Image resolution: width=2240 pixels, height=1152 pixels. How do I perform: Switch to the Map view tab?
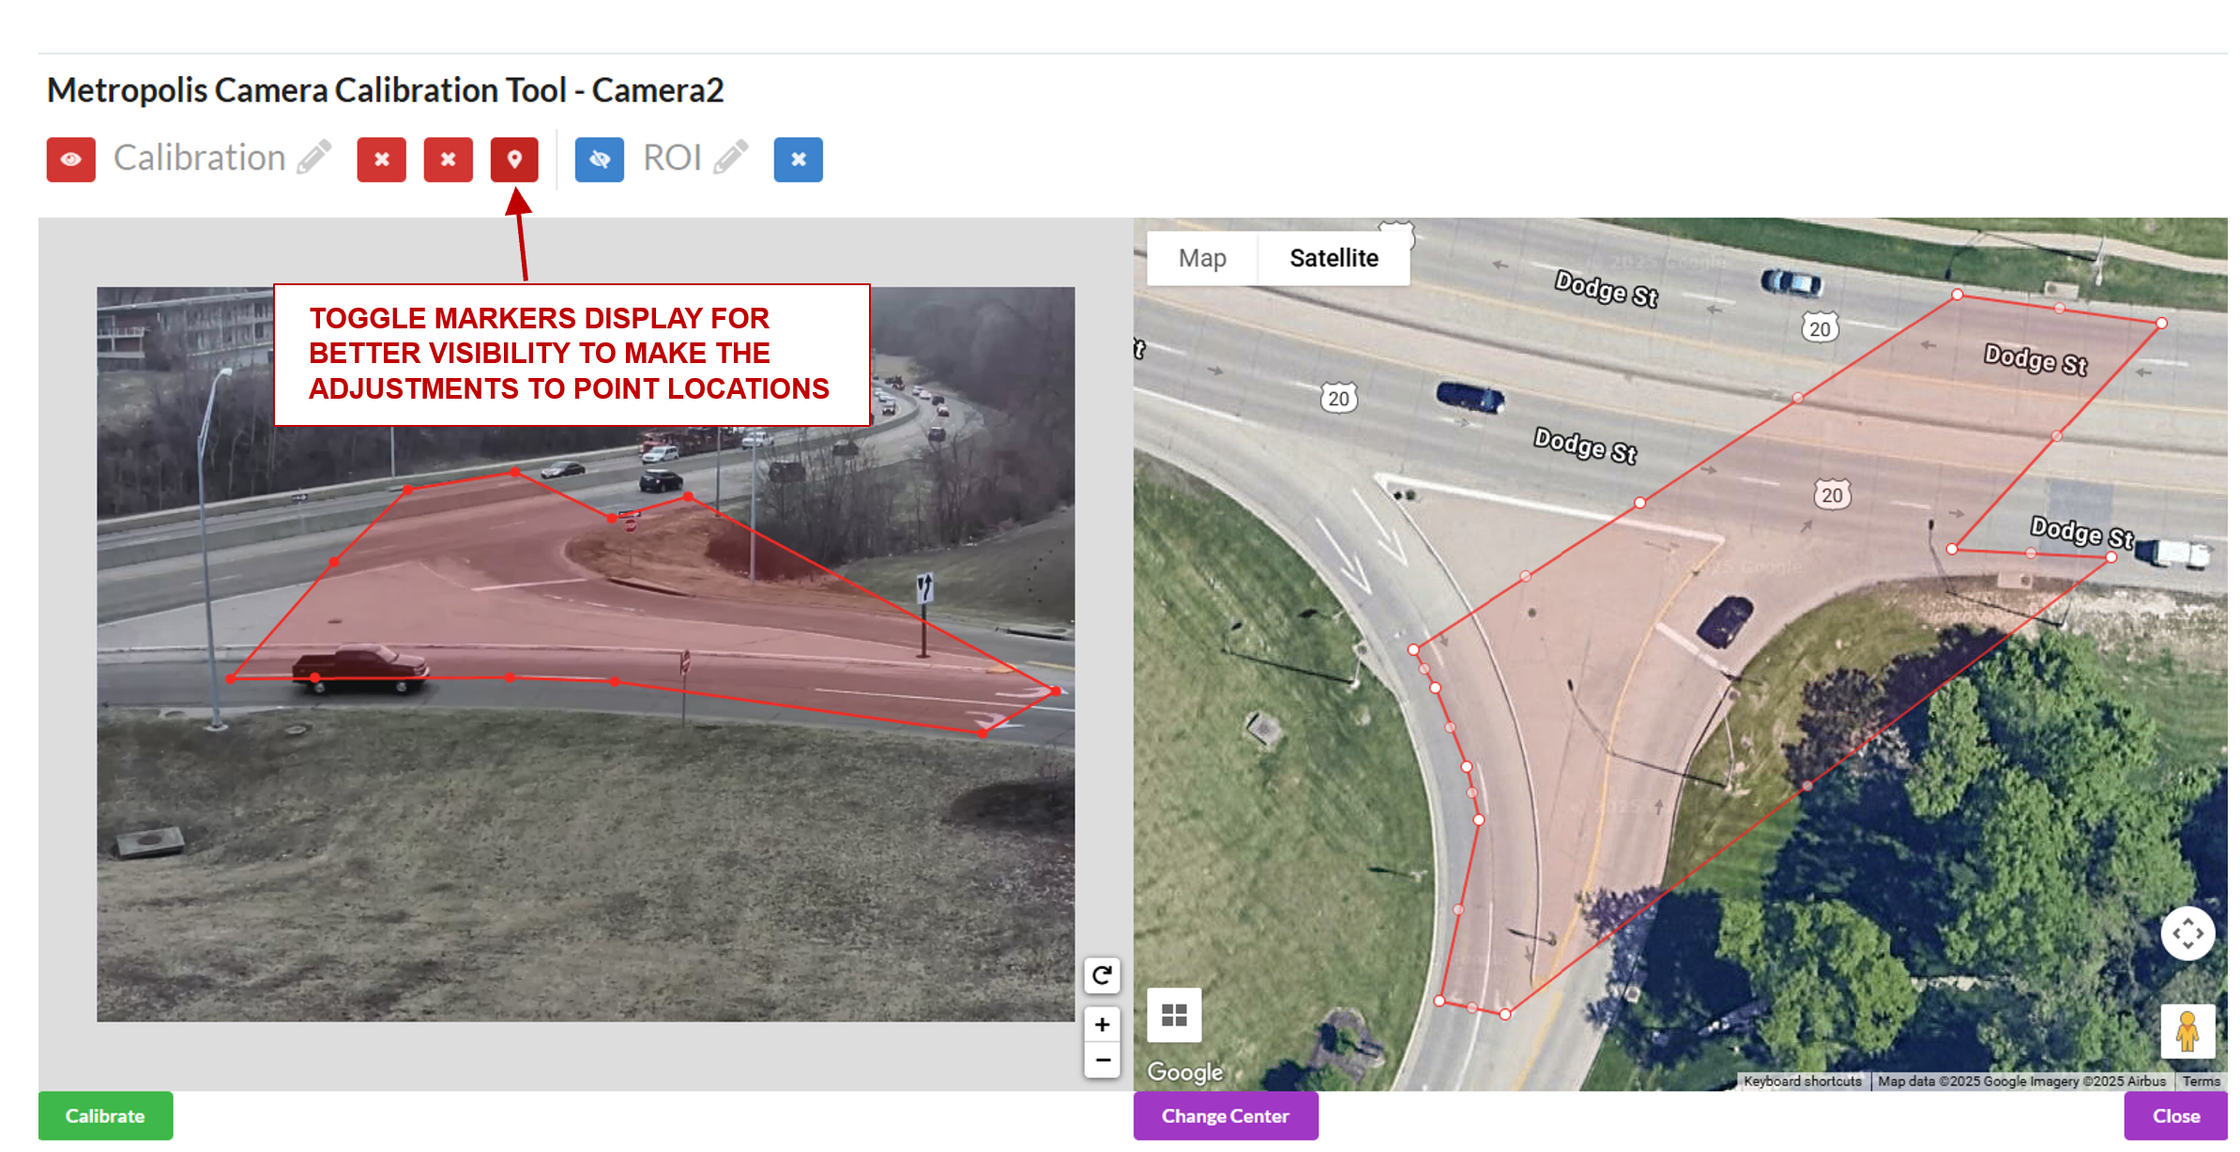tap(1202, 258)
